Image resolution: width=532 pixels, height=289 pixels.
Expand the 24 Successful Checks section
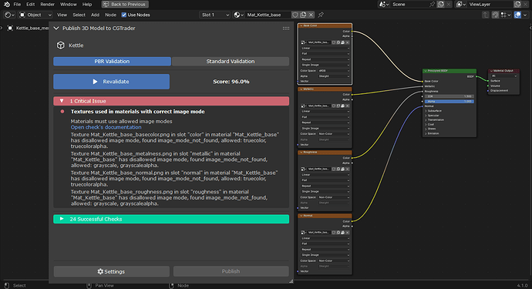[62, 219]
